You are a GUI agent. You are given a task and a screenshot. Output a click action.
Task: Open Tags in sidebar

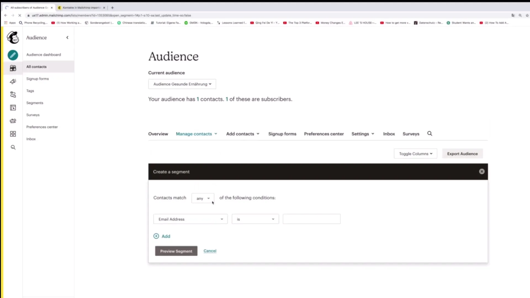click(30, 91)
